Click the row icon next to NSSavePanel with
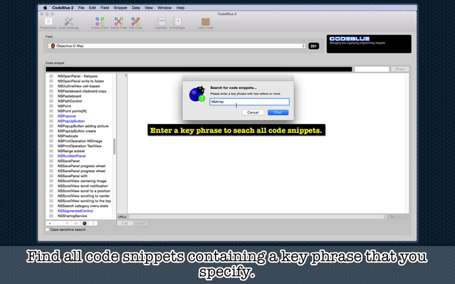 coord(51,176)
